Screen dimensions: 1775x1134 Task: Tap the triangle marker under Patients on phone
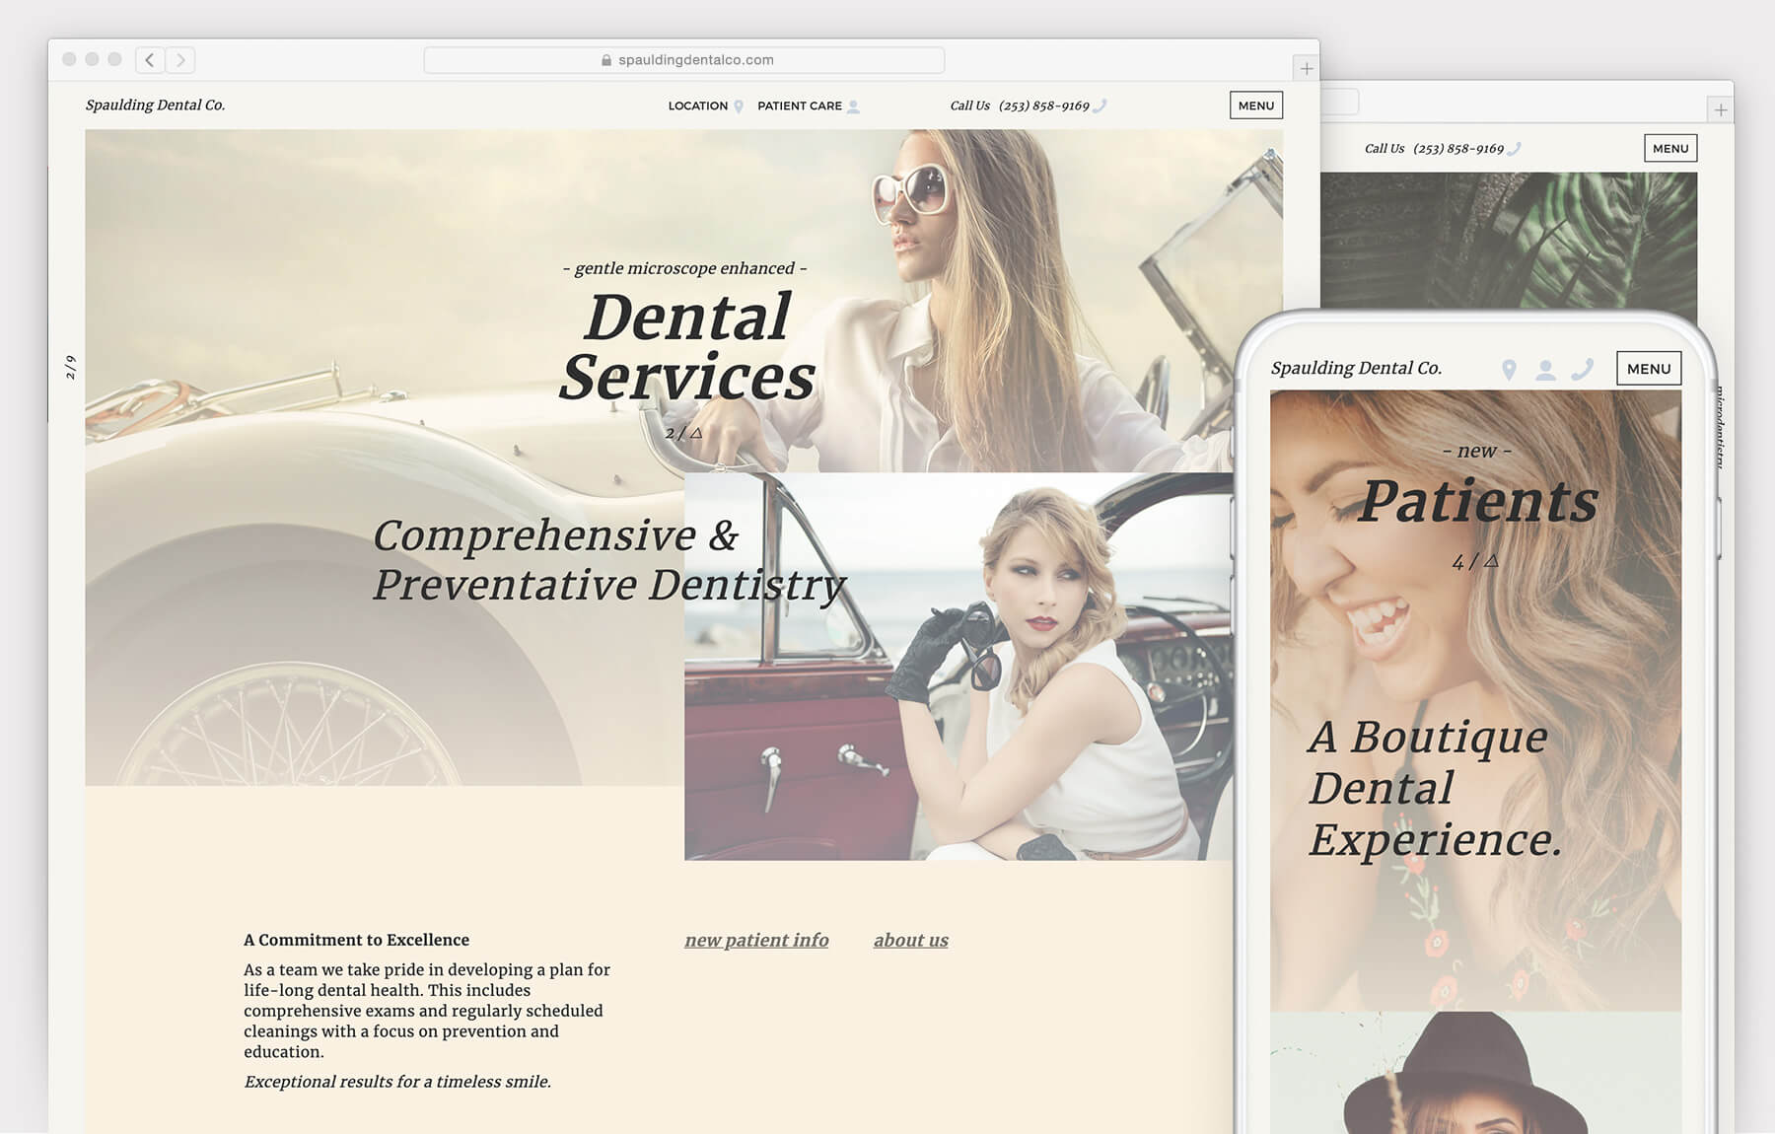click(1491, 560)
